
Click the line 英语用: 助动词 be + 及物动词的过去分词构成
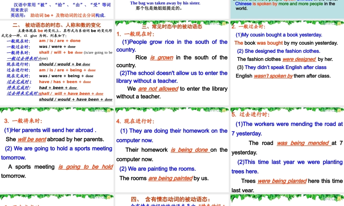58,15
